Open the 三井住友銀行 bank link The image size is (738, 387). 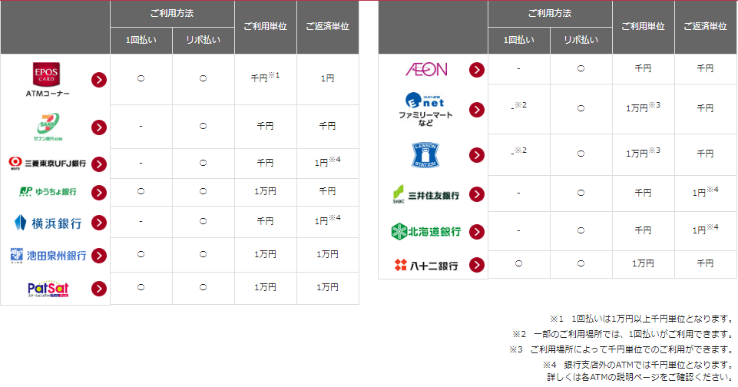[426, 194]
